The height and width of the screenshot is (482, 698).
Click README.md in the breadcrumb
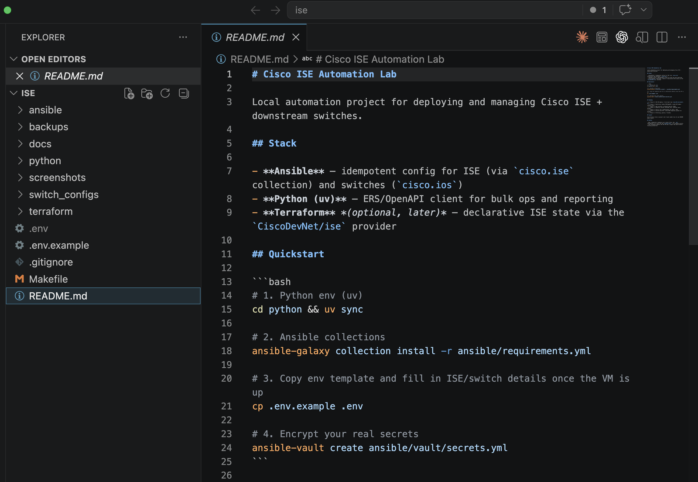click(260, 59)
